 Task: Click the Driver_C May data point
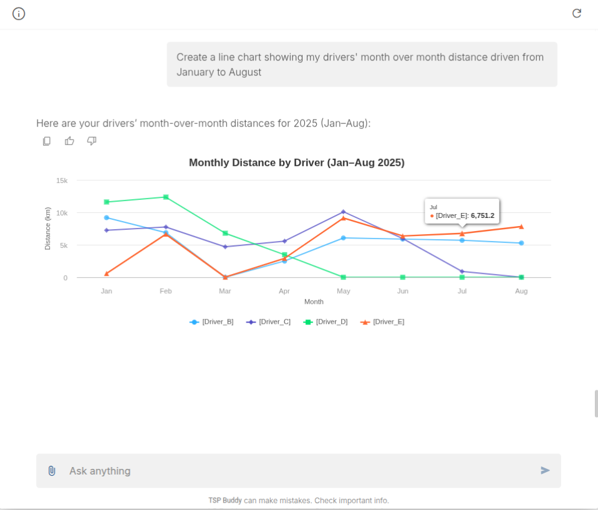(344, 212)
